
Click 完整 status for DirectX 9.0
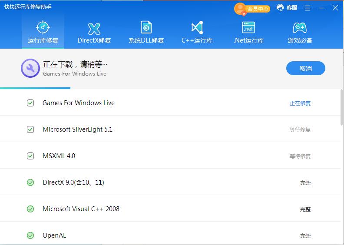[x=305, y=183]
